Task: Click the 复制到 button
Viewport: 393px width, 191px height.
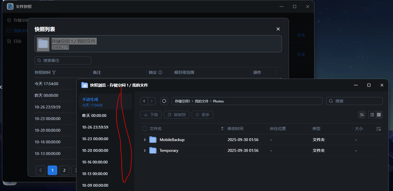Action: 177,115
